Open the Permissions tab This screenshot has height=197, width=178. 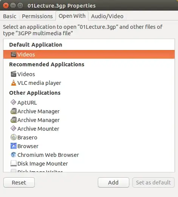(37, 16)
